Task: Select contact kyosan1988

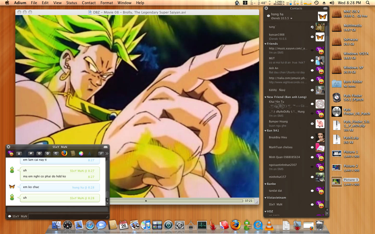Action: [295, 37]
